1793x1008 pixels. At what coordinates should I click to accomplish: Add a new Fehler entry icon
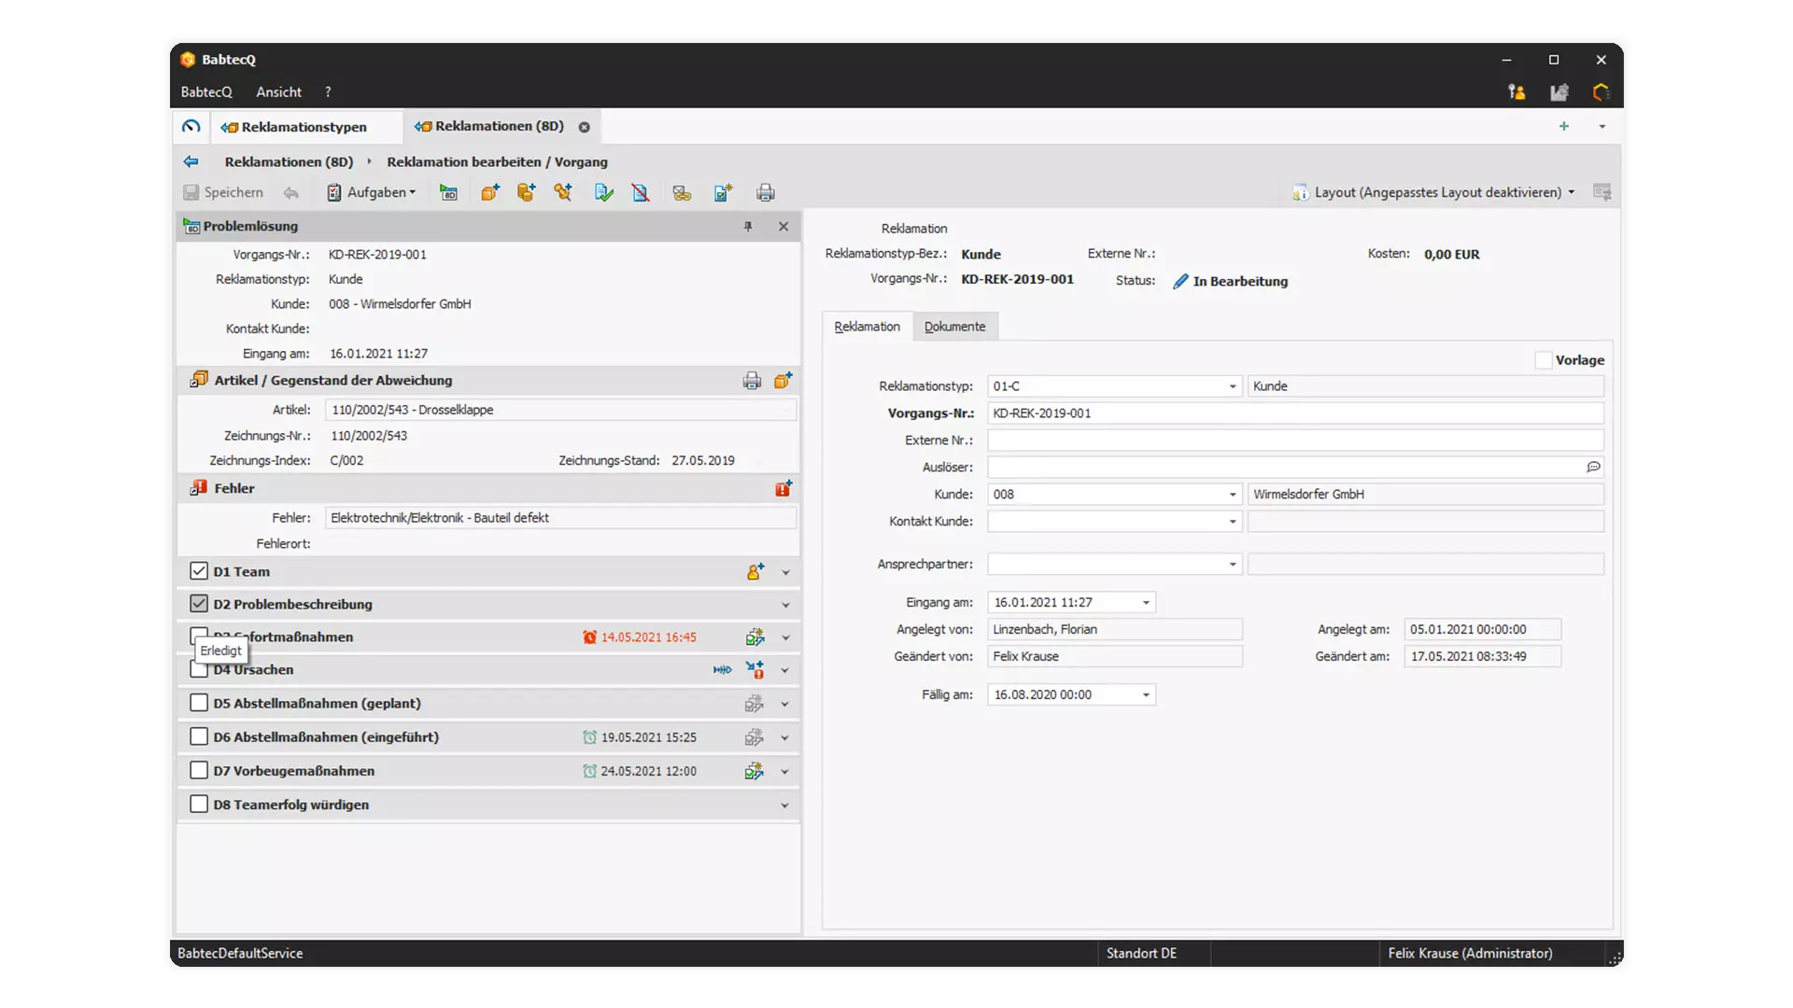pyautogui.click(x=784, y=488)
